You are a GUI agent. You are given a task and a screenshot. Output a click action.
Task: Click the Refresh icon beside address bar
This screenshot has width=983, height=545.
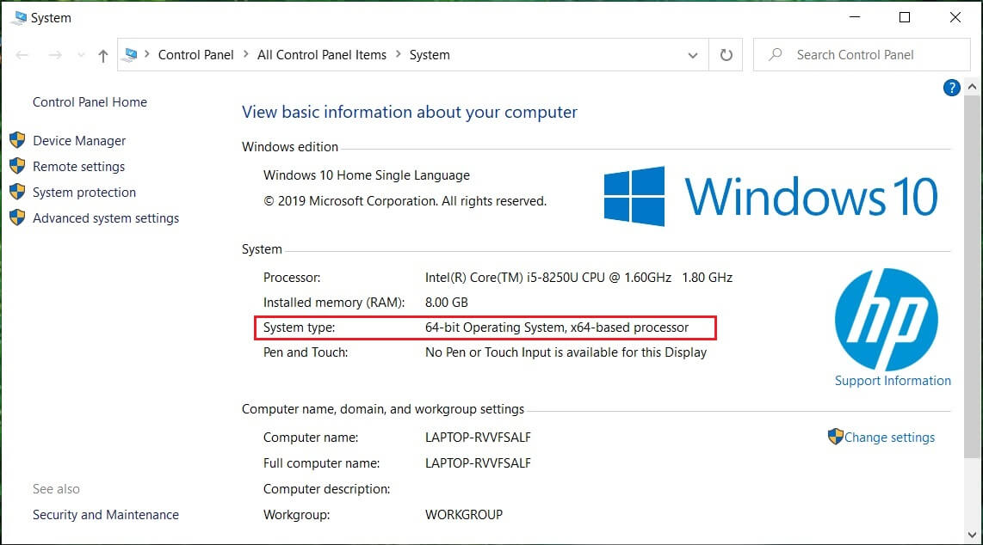726,55
